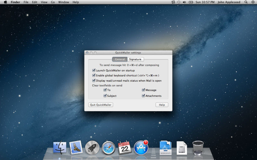Viewport: 257px width, 160px height.
Task: Launch Safari from the dock
Action: coord(109,148)
